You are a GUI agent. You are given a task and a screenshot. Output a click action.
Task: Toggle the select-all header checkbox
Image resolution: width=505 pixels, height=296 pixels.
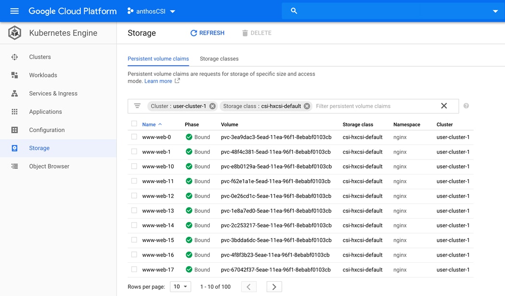click(x=134, y=123)
